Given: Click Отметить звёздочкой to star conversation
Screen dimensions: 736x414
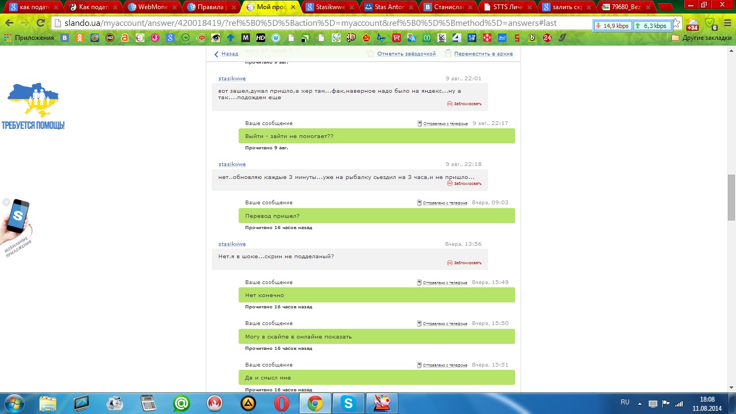Looking at the screenshot, I should click(x=401, y=54).
